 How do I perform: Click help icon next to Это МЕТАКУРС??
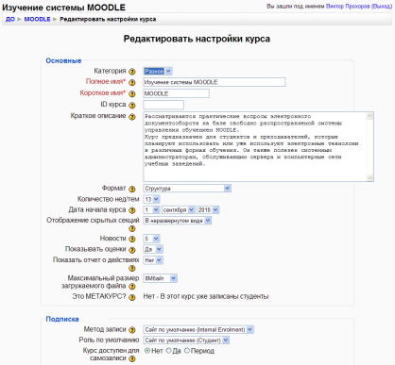132,297
